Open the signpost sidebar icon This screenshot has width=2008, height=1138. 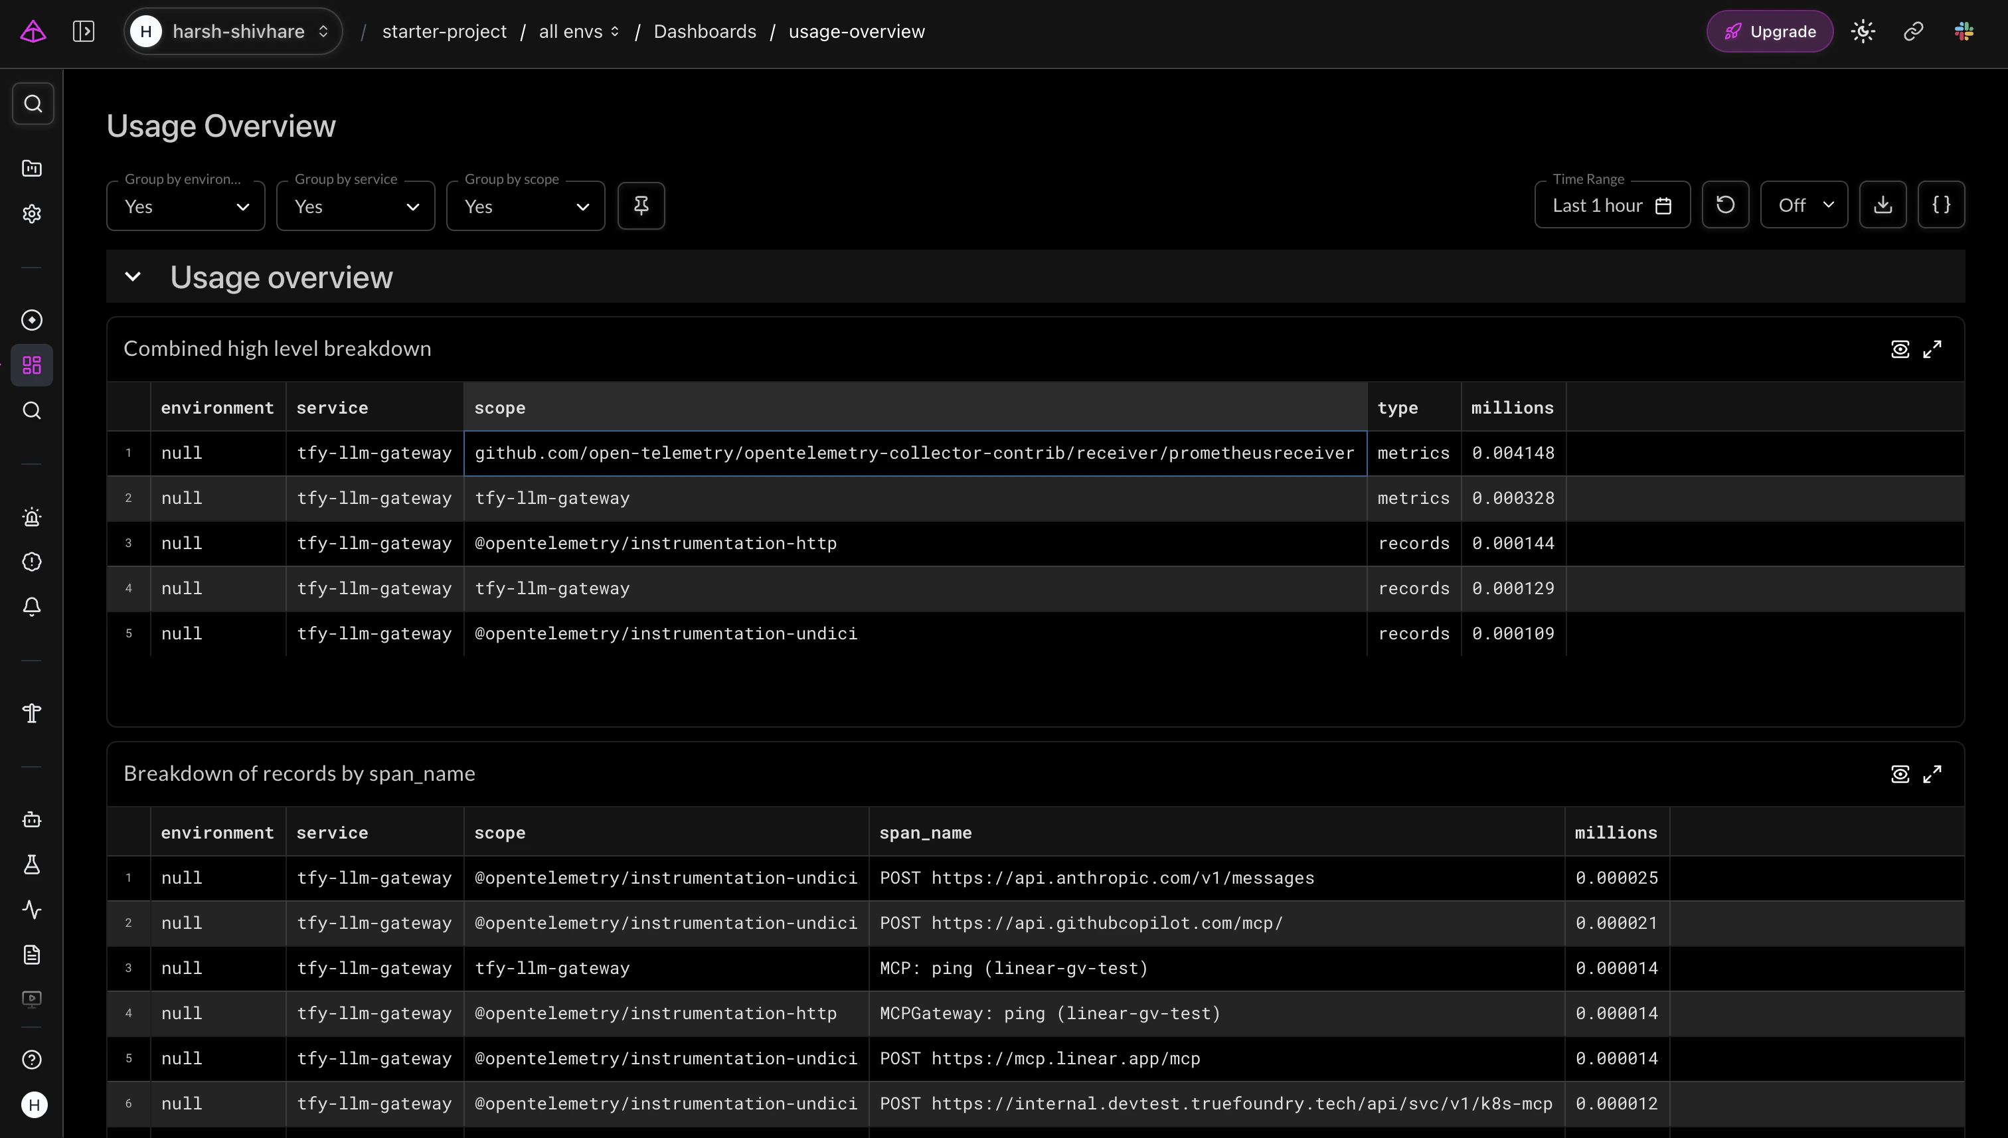click(32, 713)
